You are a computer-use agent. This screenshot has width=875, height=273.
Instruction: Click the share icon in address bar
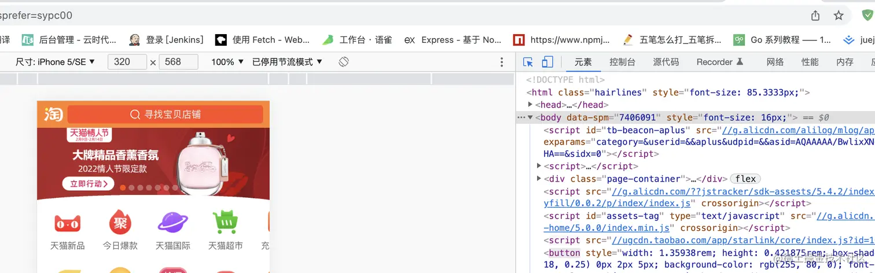coord(815,16)
